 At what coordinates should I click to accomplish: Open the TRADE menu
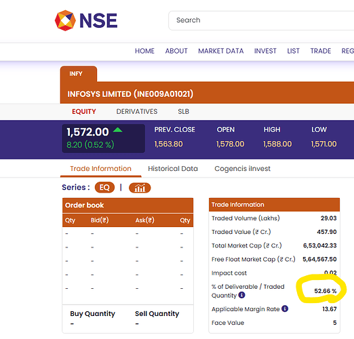coord(321,51)
